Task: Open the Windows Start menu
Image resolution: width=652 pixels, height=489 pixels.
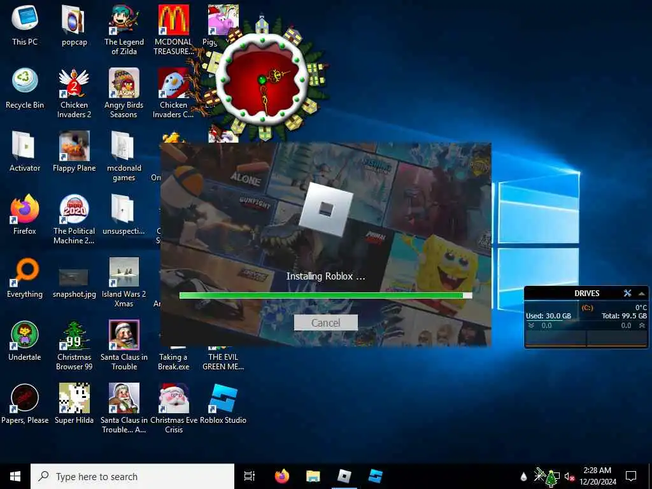Action: [x=15, y=476]
